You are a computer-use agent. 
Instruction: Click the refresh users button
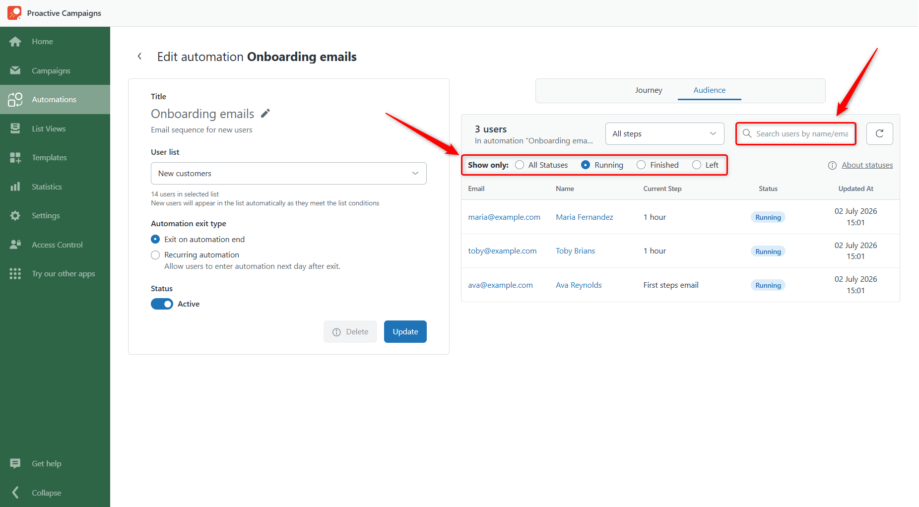point(879,134)
